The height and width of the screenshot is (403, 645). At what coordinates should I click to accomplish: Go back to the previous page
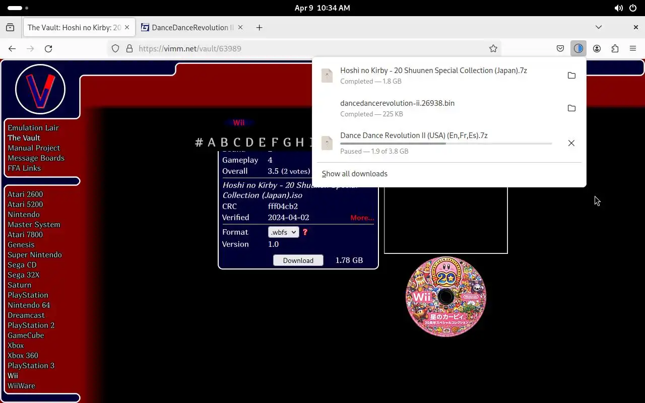pos(12,48)
